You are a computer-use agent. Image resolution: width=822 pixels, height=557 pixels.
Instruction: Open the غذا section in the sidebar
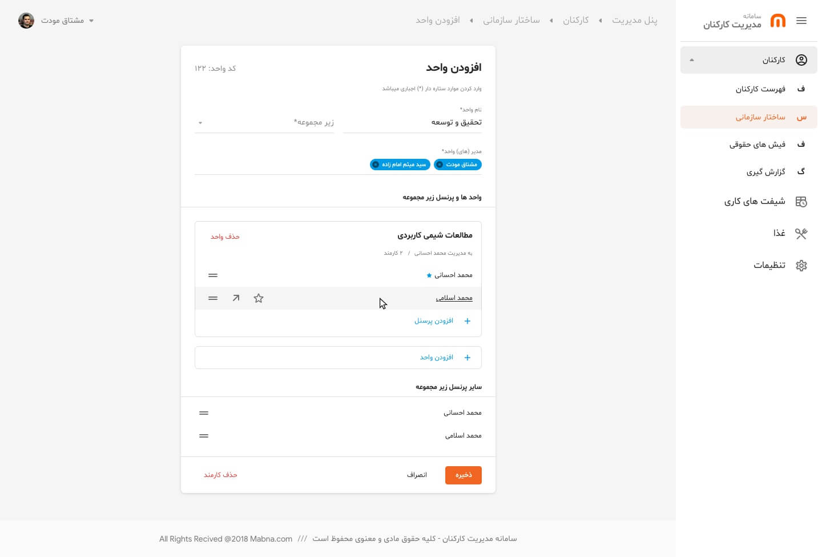(779, 233)
